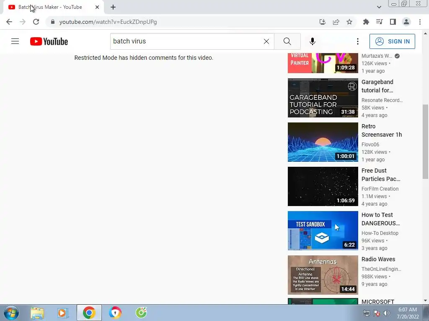
Task: Open a new browser tab
Action: tap(113, 7)
